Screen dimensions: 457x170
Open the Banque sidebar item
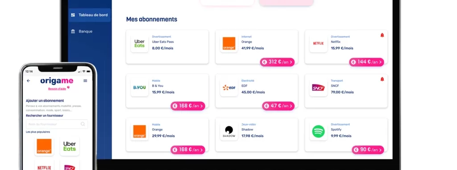82,32
